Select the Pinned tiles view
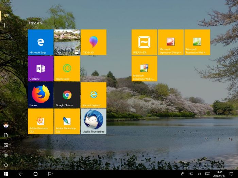The height and width of the screenshot is (178, 238). click(6, 15)
